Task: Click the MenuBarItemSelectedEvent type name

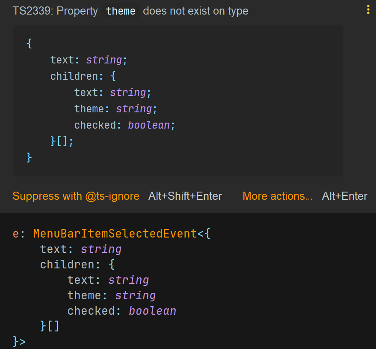Action: 115,234
